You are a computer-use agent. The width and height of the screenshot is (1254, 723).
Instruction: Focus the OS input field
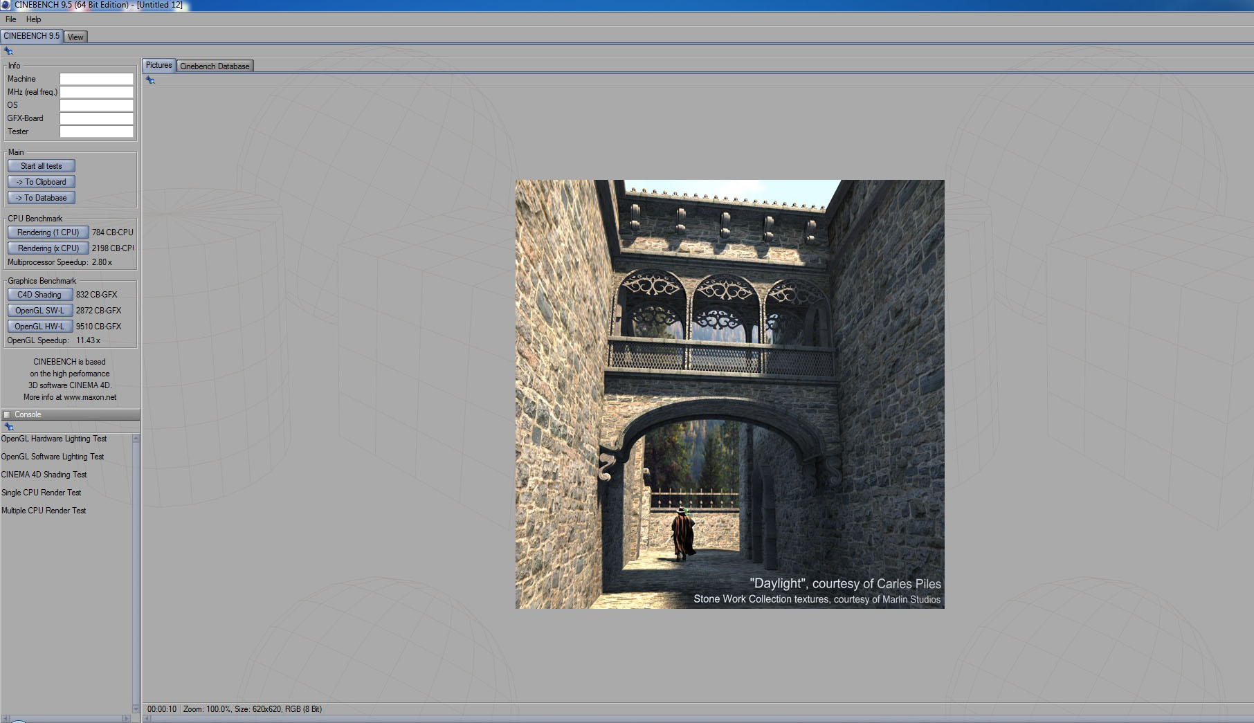(x=96, y=105)
